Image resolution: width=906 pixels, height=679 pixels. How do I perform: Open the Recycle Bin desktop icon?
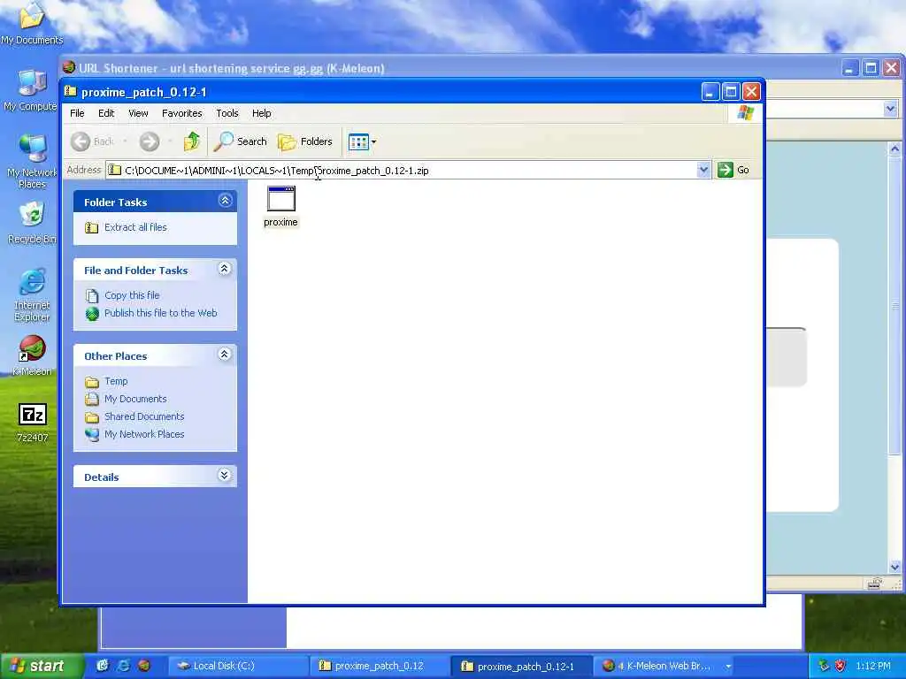(x=32, y=222)
